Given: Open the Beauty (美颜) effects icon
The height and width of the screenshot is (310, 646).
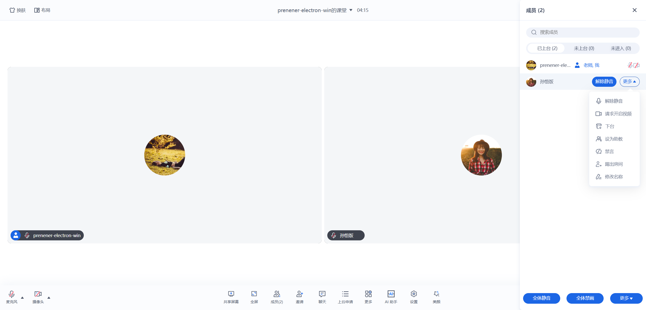Looking at the screenshot, I should [437, 297].
